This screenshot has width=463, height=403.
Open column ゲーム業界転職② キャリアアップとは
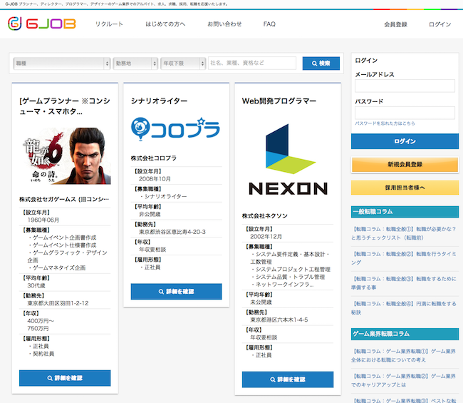(x=405, y=380)
